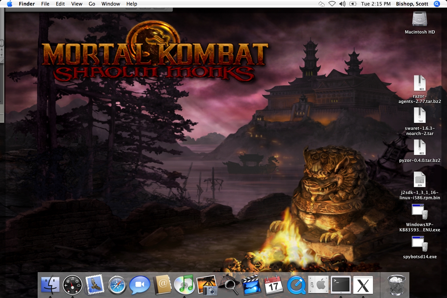The height and width of the screenshot is (298, 447).
Task: Launch X11 from the Dock
Action: (x=363, y=285)
